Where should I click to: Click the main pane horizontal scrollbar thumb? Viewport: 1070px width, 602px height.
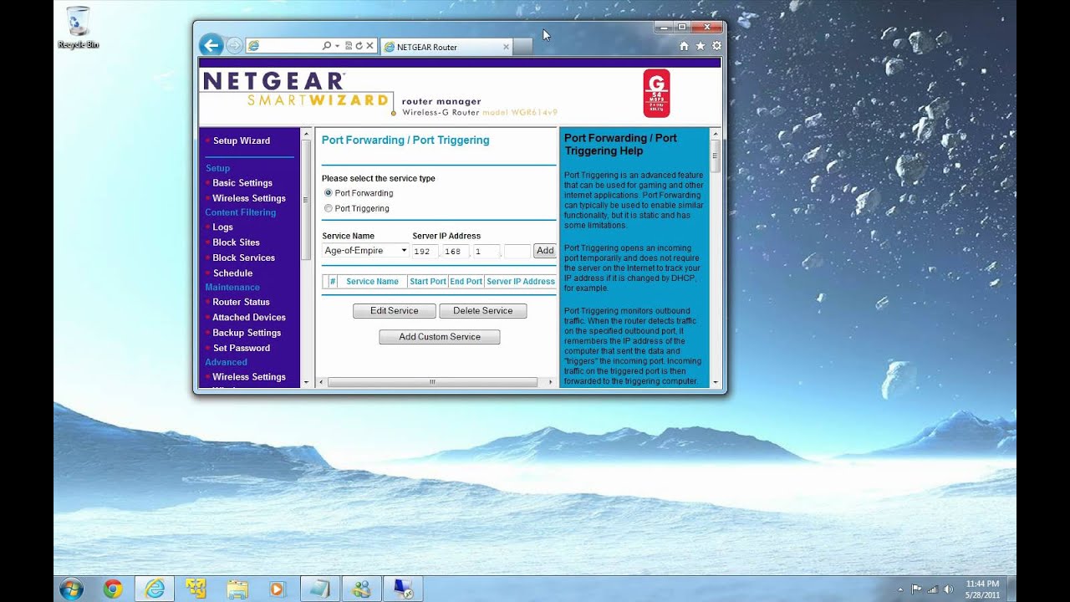pyautogui.click(x=432, y=382)
